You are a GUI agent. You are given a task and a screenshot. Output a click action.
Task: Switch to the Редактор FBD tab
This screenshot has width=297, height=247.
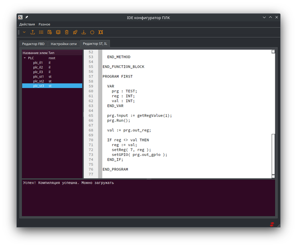coord(34,44)
